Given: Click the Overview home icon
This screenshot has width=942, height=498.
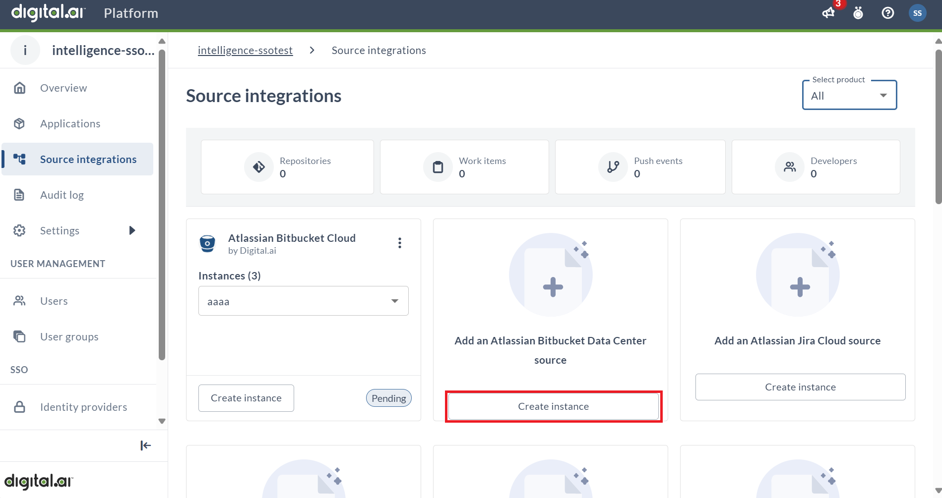Looking at the screenshot, I should (x=19, y=88).
